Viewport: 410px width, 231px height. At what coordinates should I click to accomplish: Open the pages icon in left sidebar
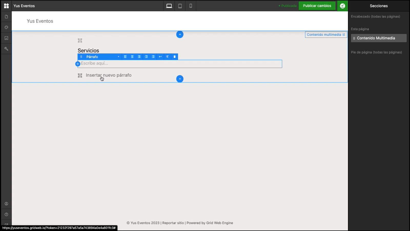pyautogui.click(x=6, y=17)
